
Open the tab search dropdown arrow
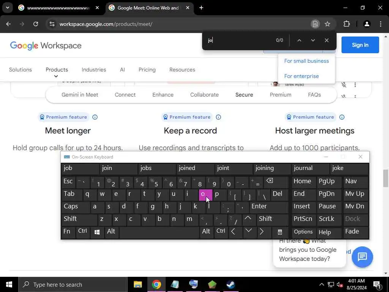tap(8, 8)
